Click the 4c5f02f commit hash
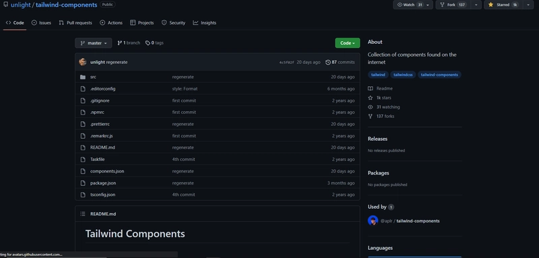 point(287,63)
